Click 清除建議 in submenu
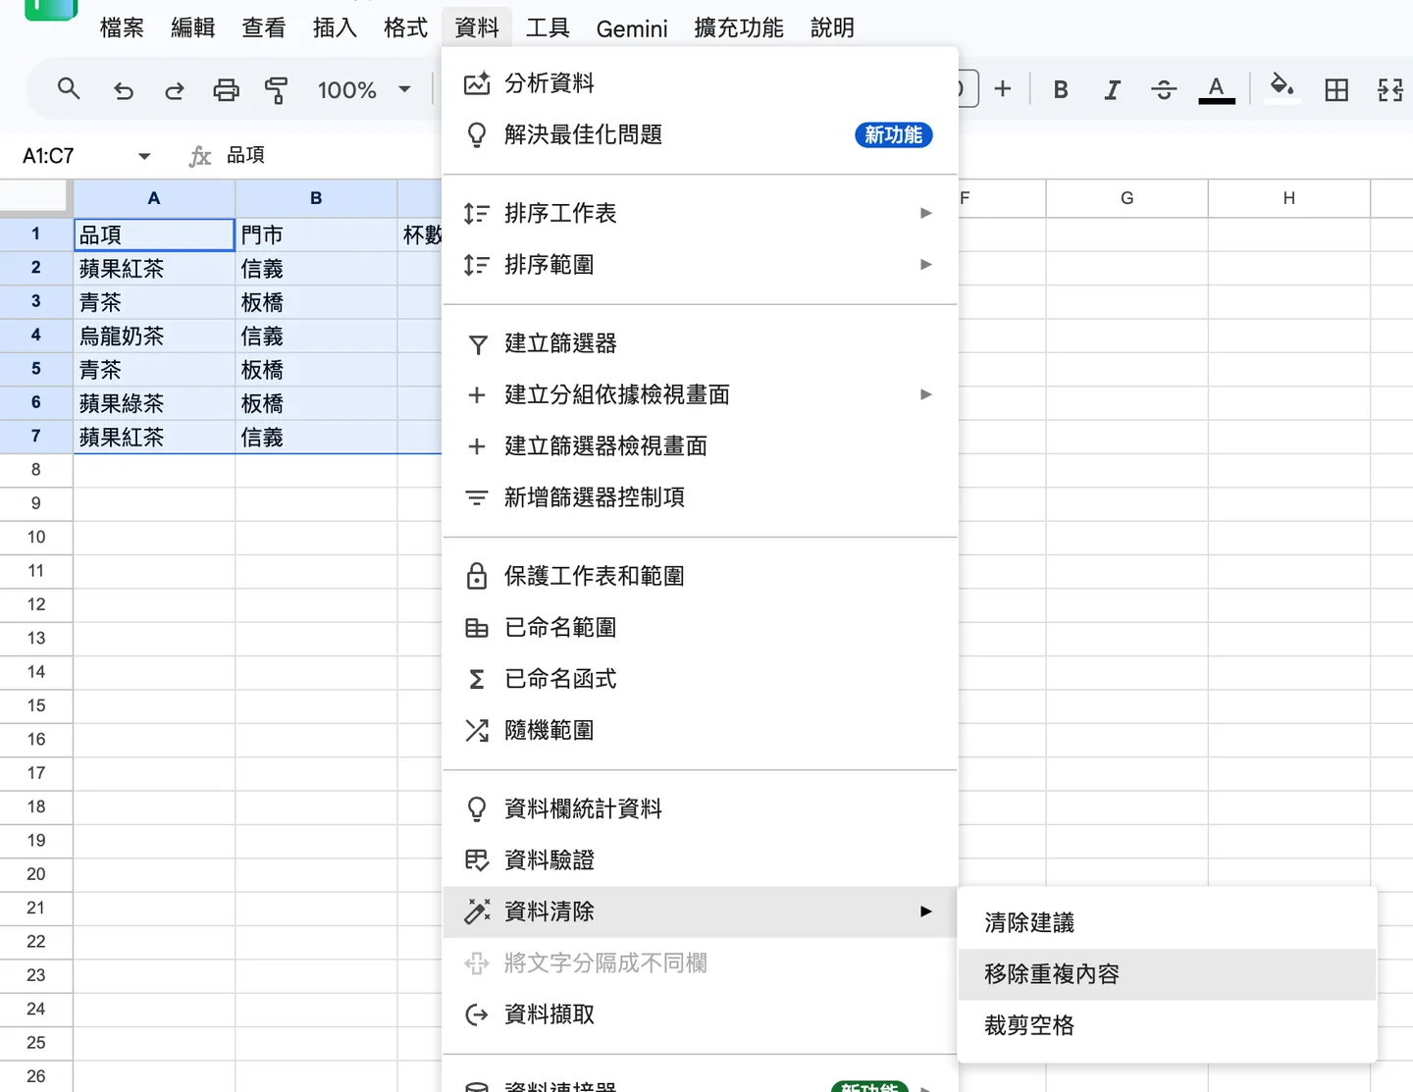 pos(1167,923)
